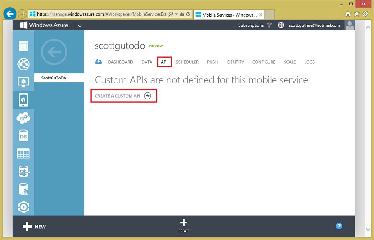
Task: Switch to the SCALE tab
Action: (289, 62)
